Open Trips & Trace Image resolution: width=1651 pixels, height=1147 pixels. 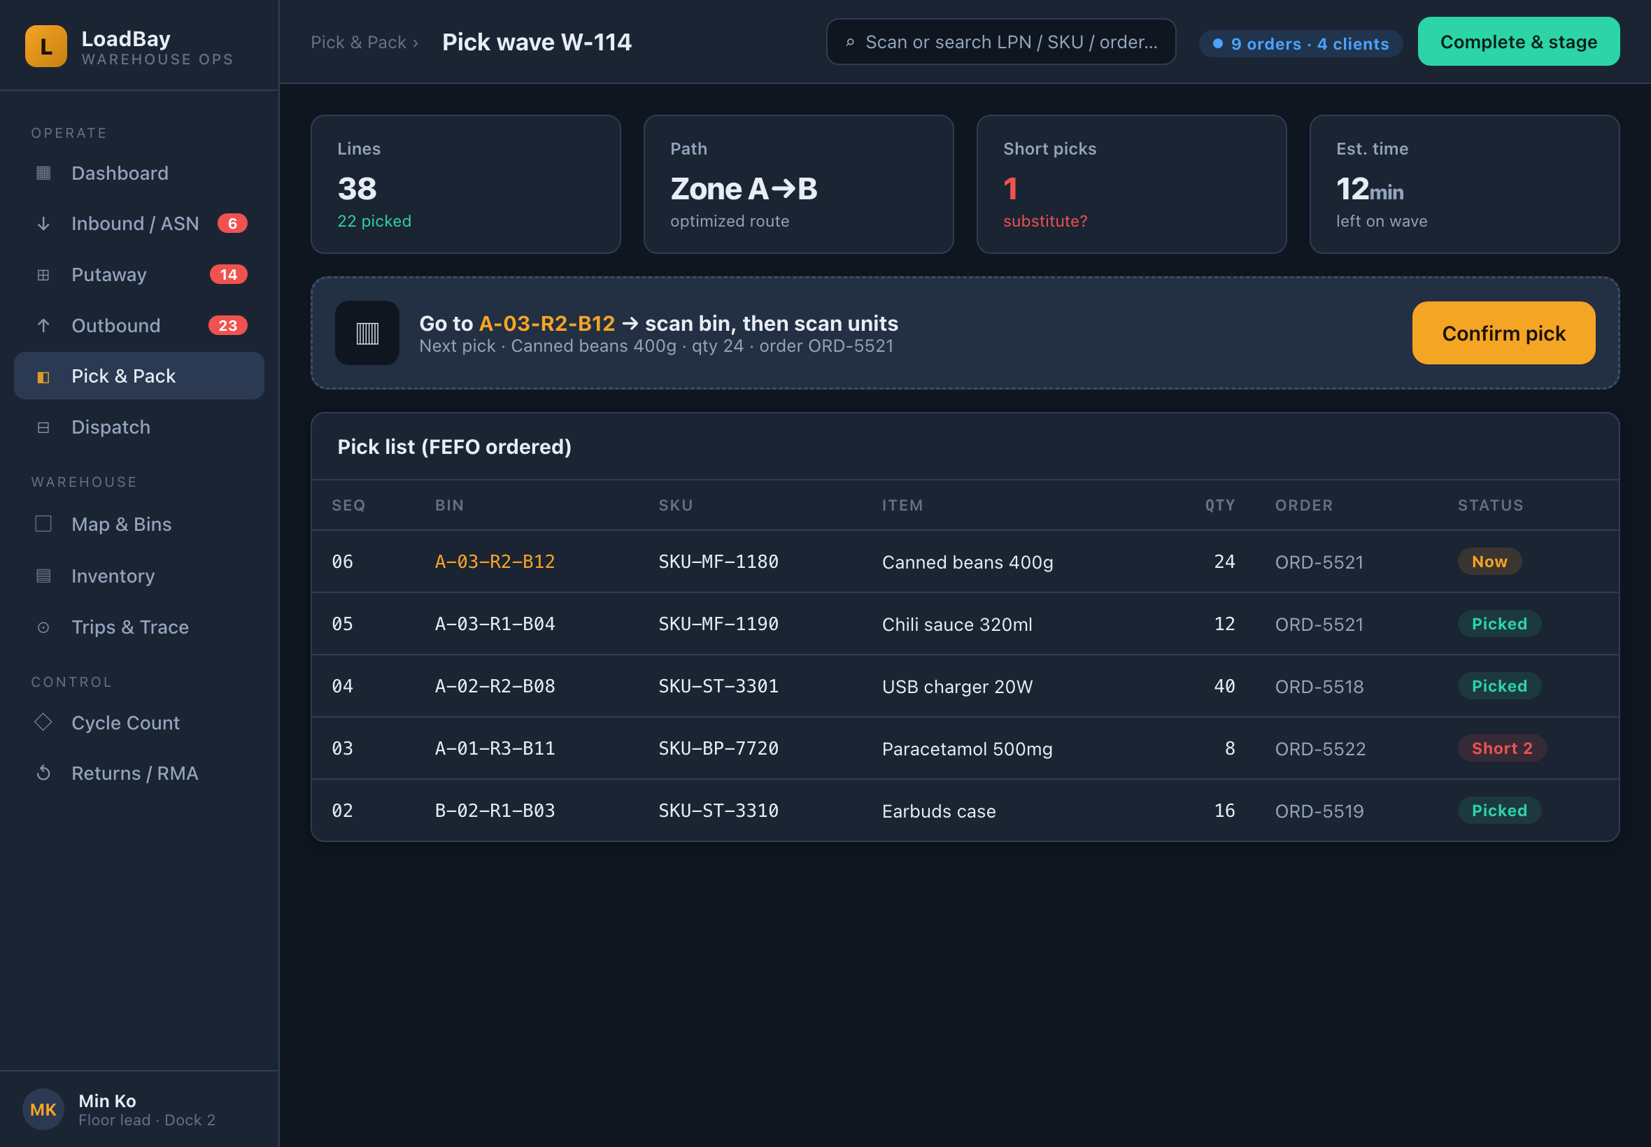(139, 627)
